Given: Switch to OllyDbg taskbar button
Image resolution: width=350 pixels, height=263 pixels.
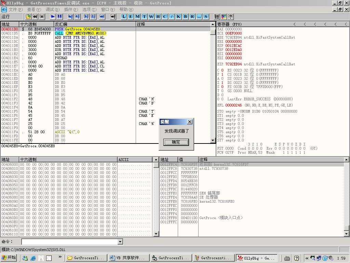Looking at the screenshot, I should tap(257, 258).
